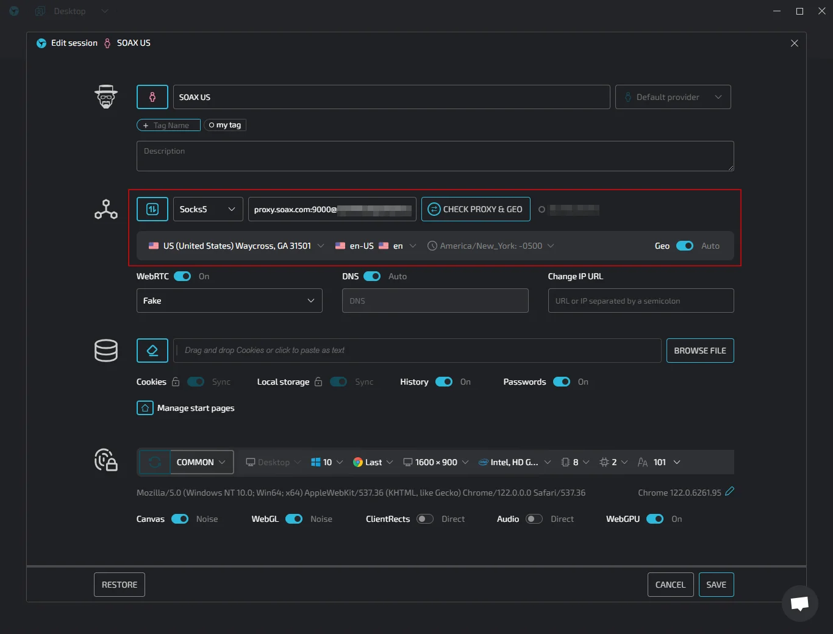This screenshot has width=833, height=634.
Task: Click the avatar icon with hat and glasses
Action: [106, 97]
